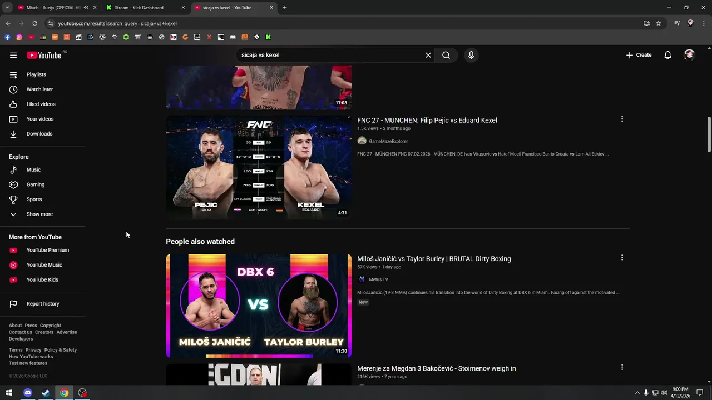The height and width of the screenshot is (400, 712).
Task: Open YouTube Music link
Action: [44, 265]
